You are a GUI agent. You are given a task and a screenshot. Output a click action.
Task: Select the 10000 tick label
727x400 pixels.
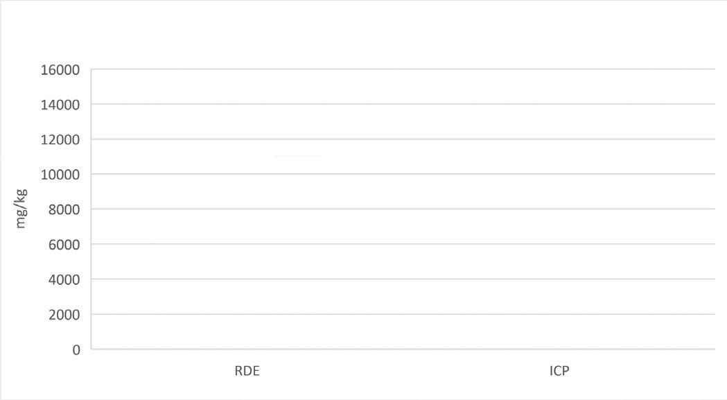tap(61, 175)
